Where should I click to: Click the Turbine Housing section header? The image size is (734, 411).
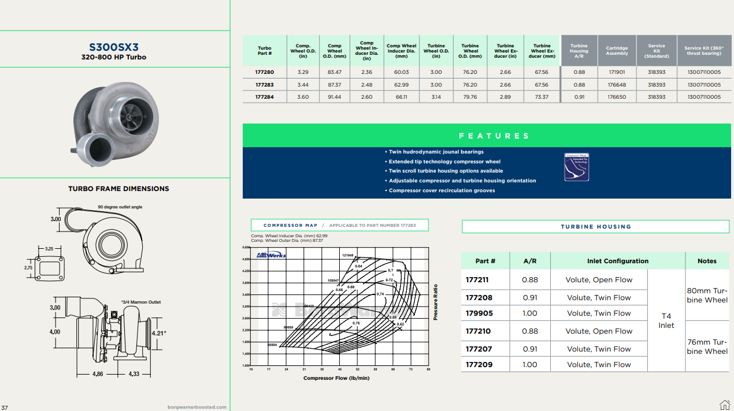point(595,227)
